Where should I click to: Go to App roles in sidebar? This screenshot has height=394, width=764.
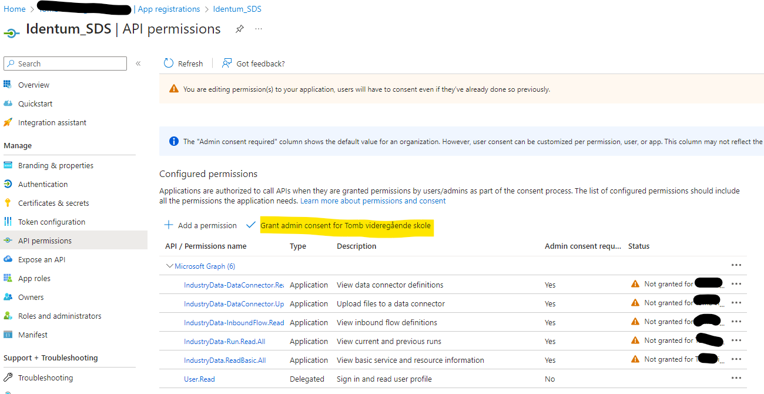[x=34, y=278]
